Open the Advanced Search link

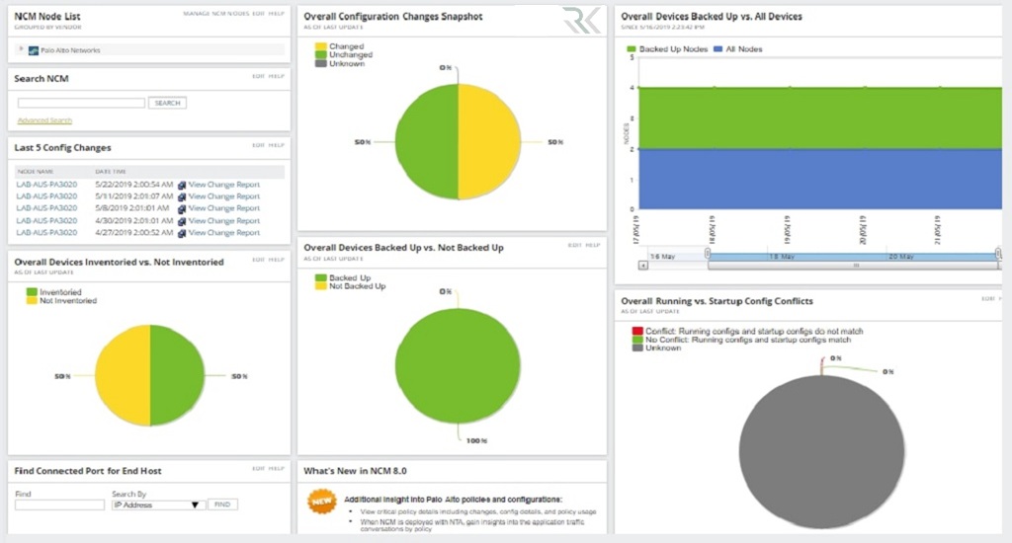point(44,120)
